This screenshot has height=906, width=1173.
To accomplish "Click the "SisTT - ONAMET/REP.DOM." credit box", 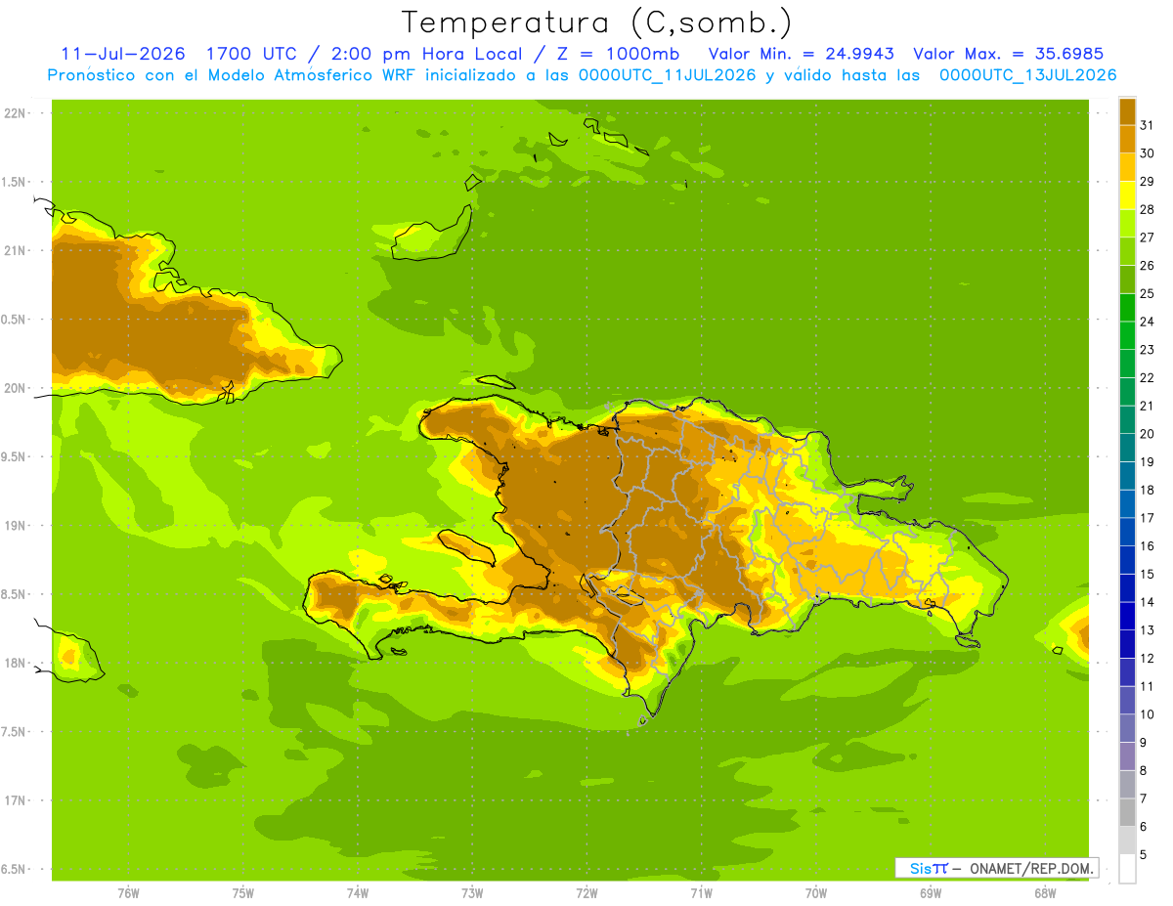I will 996,867.
